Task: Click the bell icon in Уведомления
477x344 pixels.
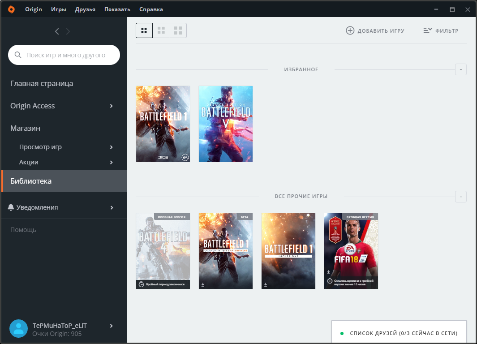Action: point(11,207)
